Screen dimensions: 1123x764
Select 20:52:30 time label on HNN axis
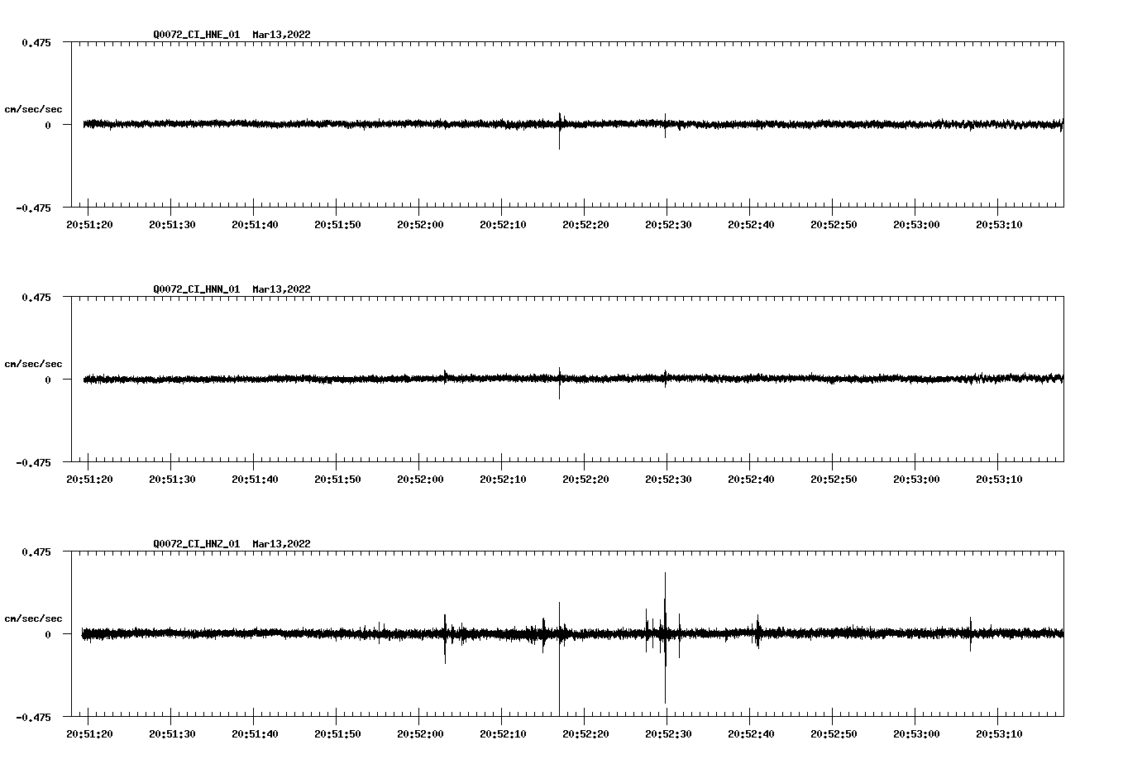point(668,480)
